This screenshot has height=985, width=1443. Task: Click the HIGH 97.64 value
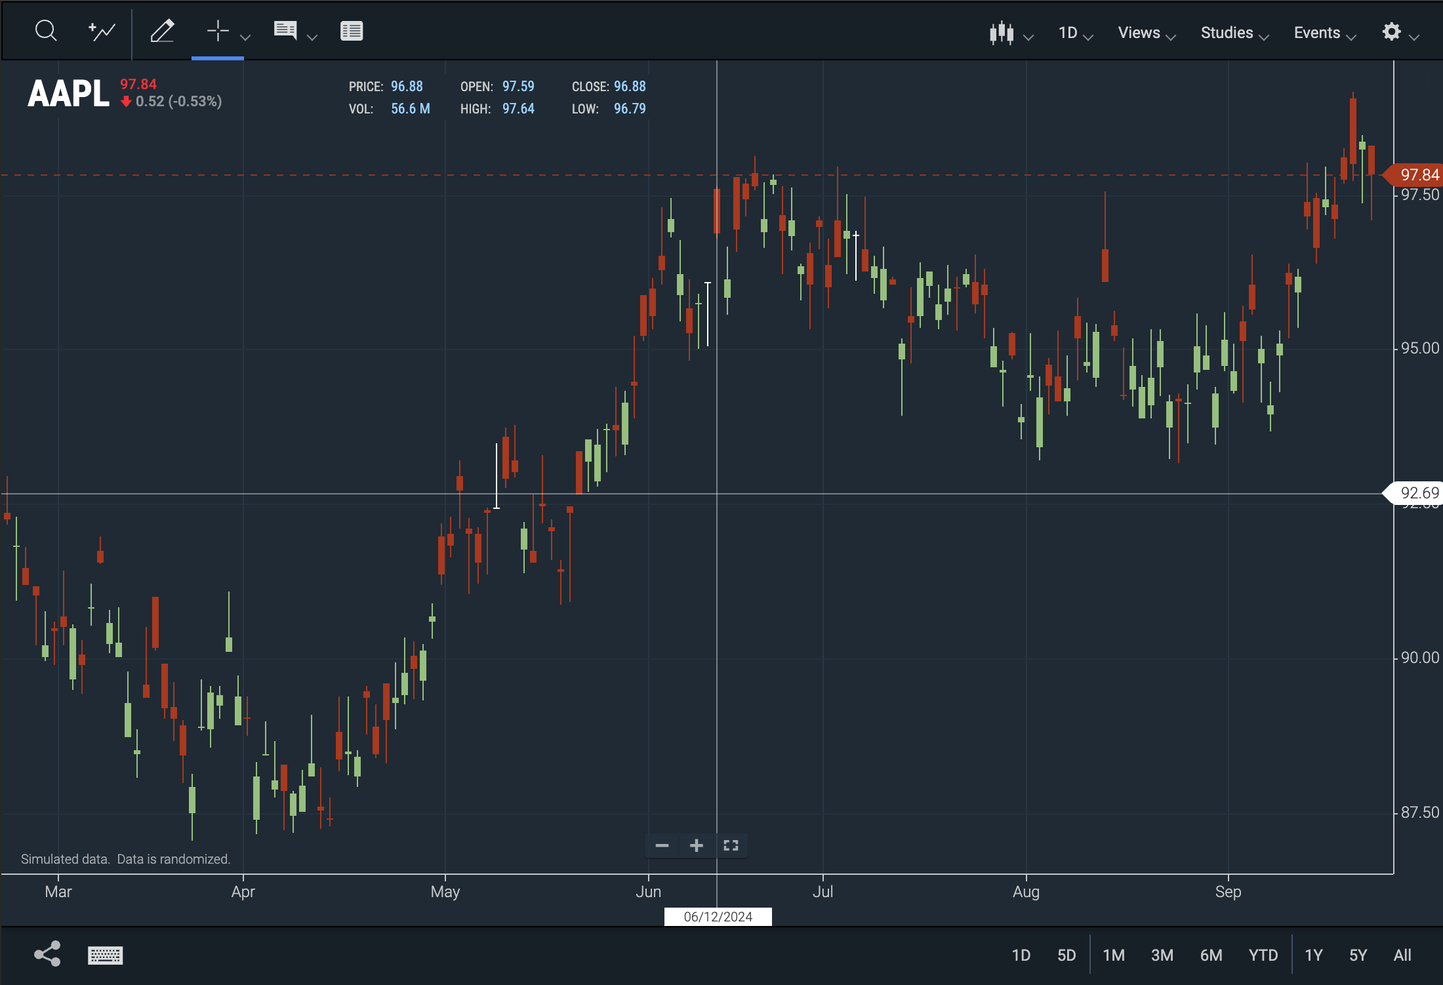518,109
